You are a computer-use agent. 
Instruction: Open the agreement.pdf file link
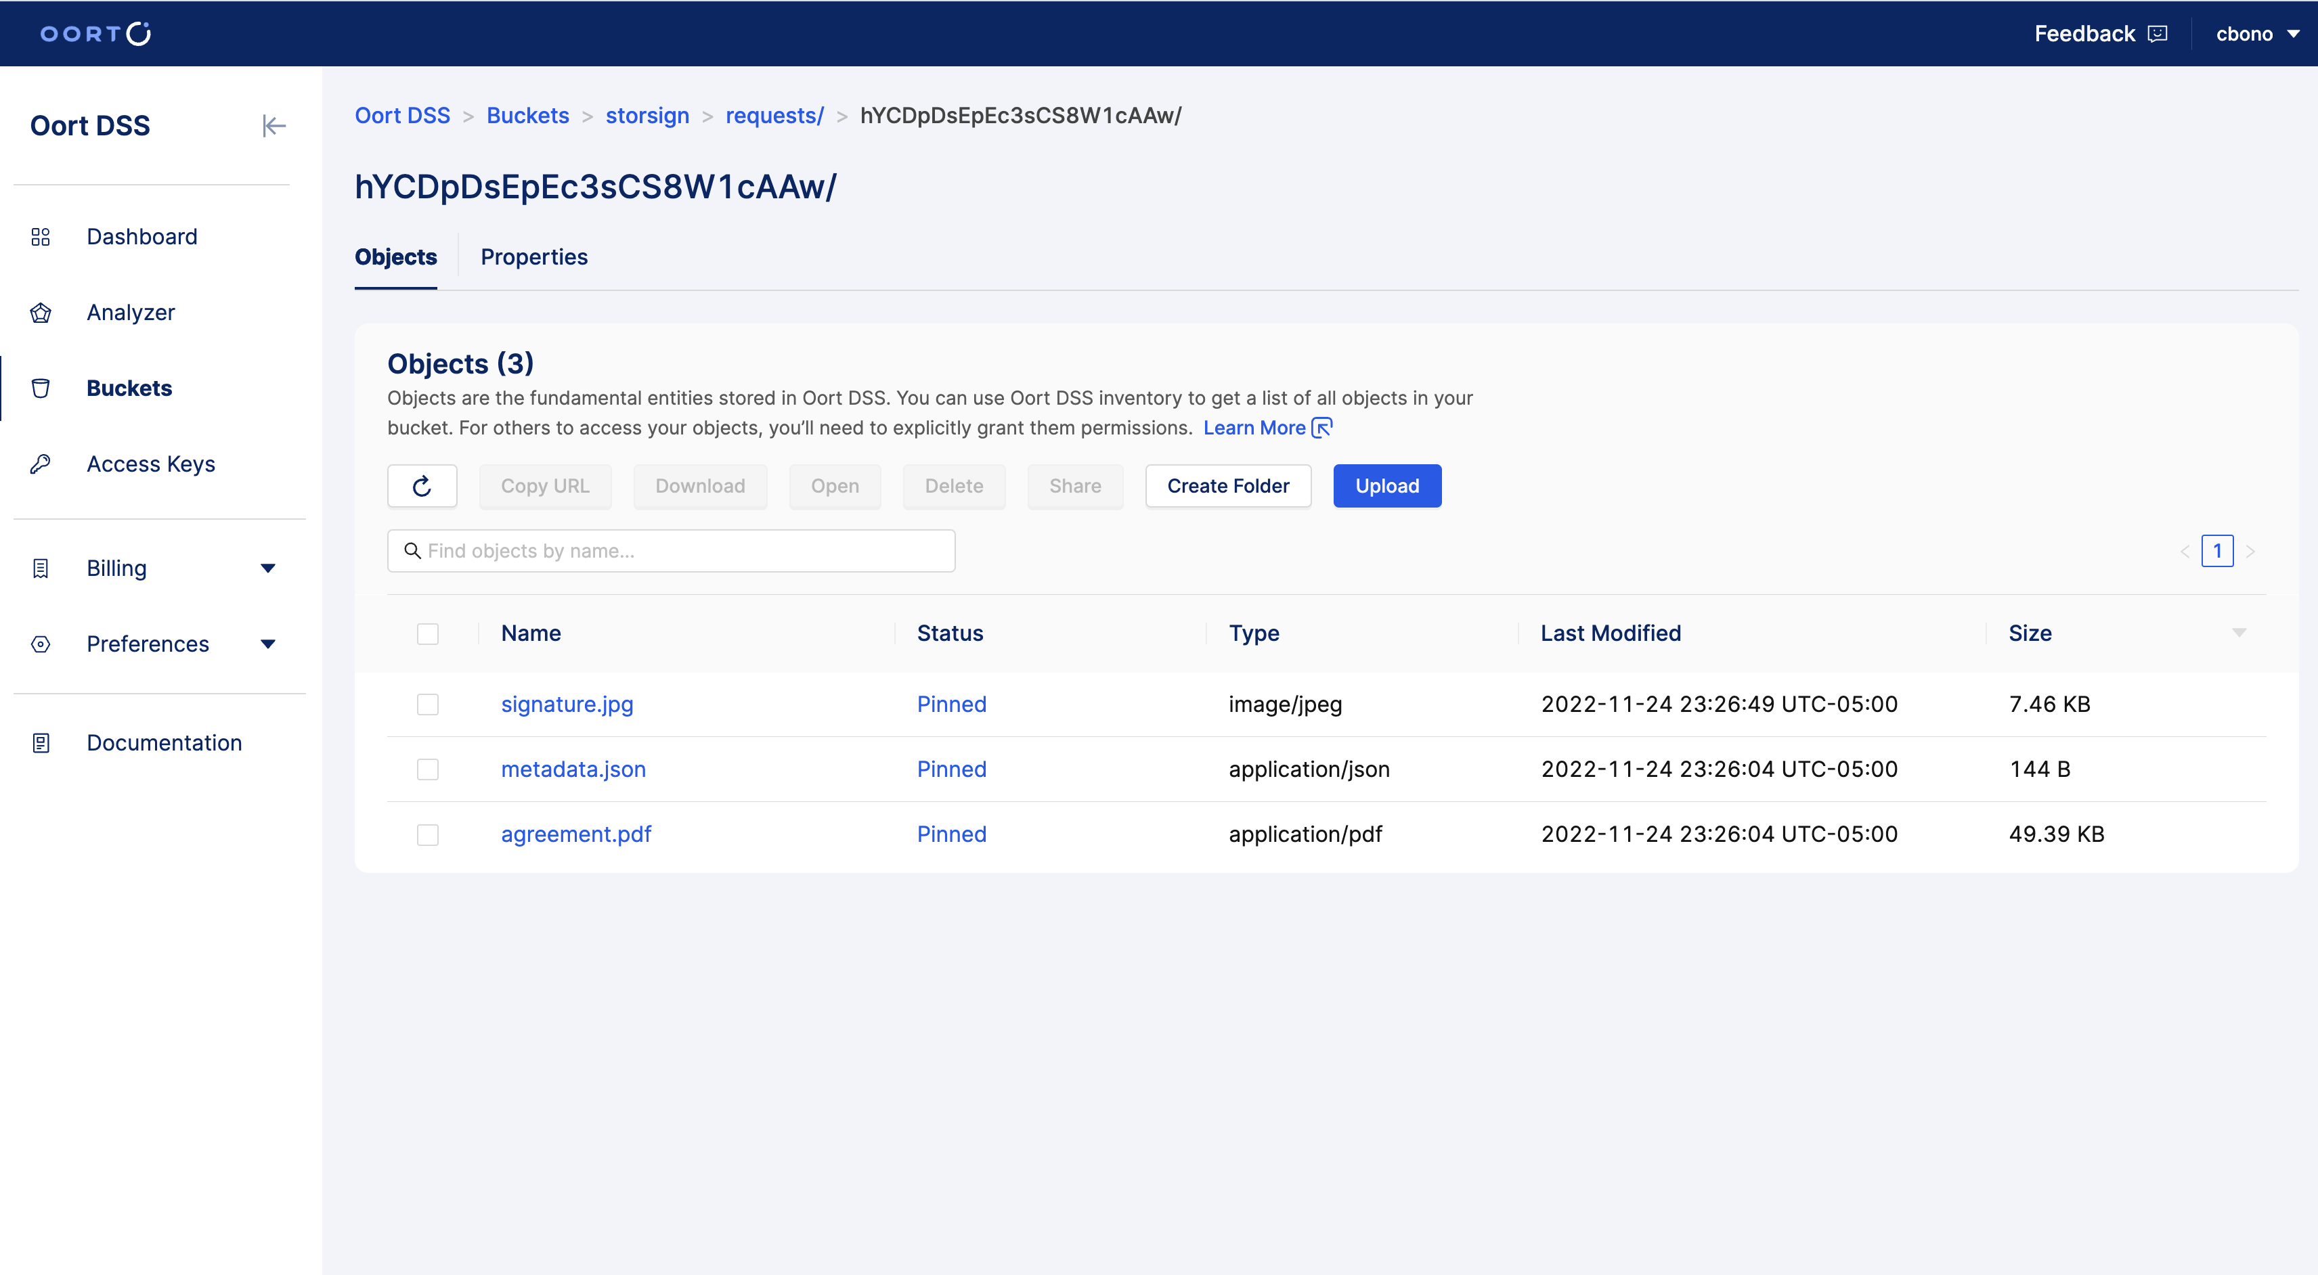576,834
